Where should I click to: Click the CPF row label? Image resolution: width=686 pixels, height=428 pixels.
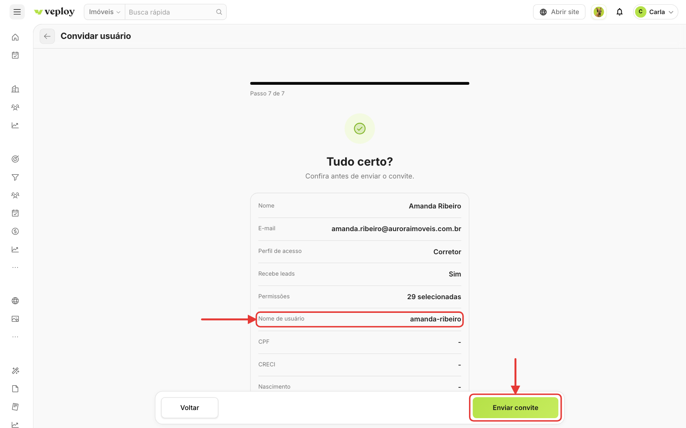(x=264, y=342)
